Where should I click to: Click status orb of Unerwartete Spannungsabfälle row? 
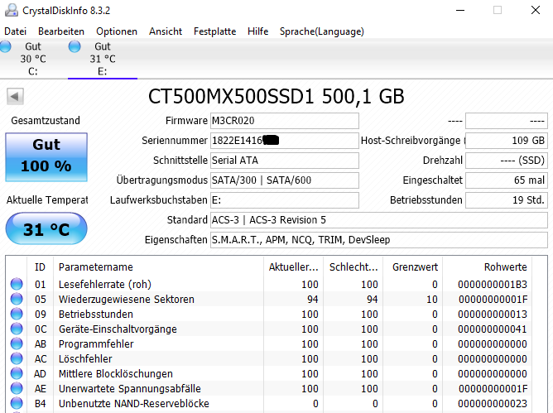tap(17, 388)
